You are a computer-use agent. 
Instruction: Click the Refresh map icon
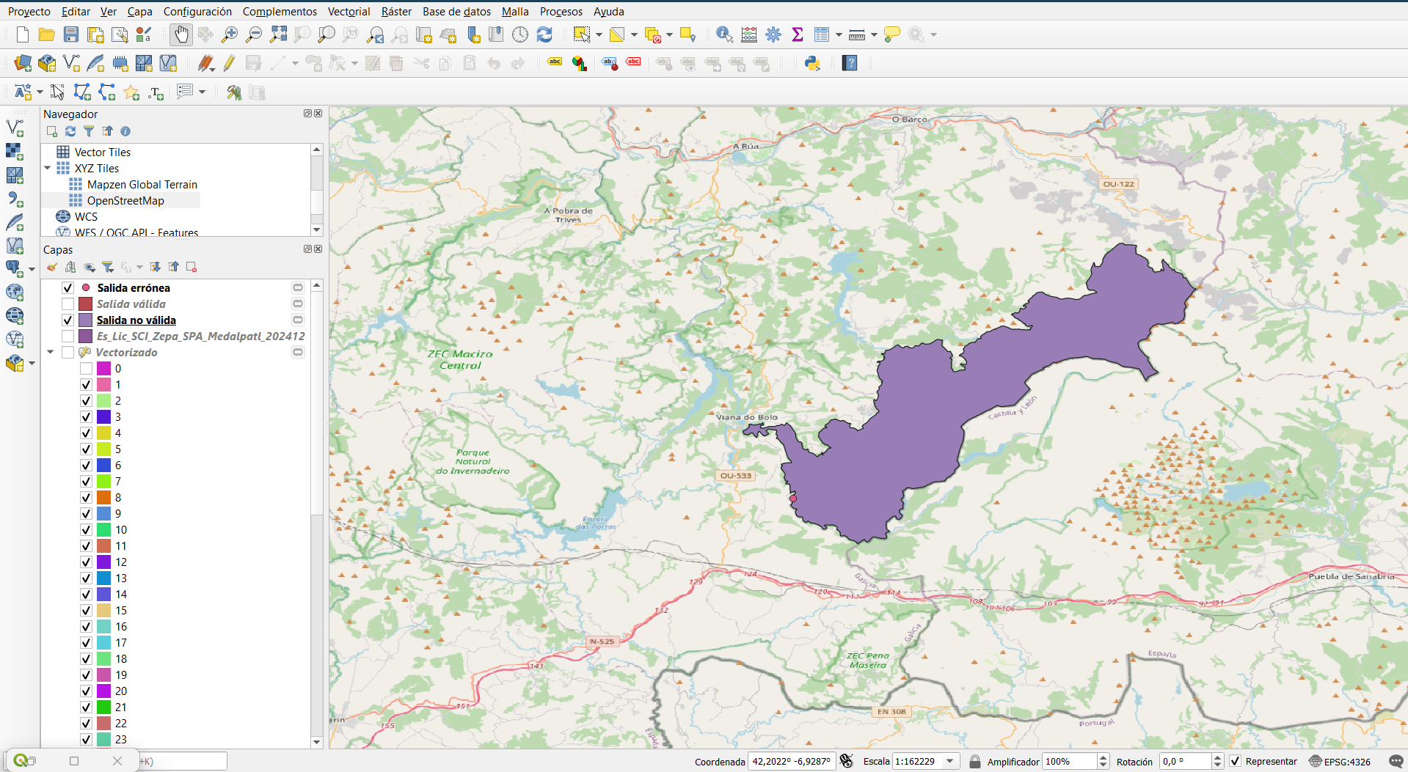(544, 34)
